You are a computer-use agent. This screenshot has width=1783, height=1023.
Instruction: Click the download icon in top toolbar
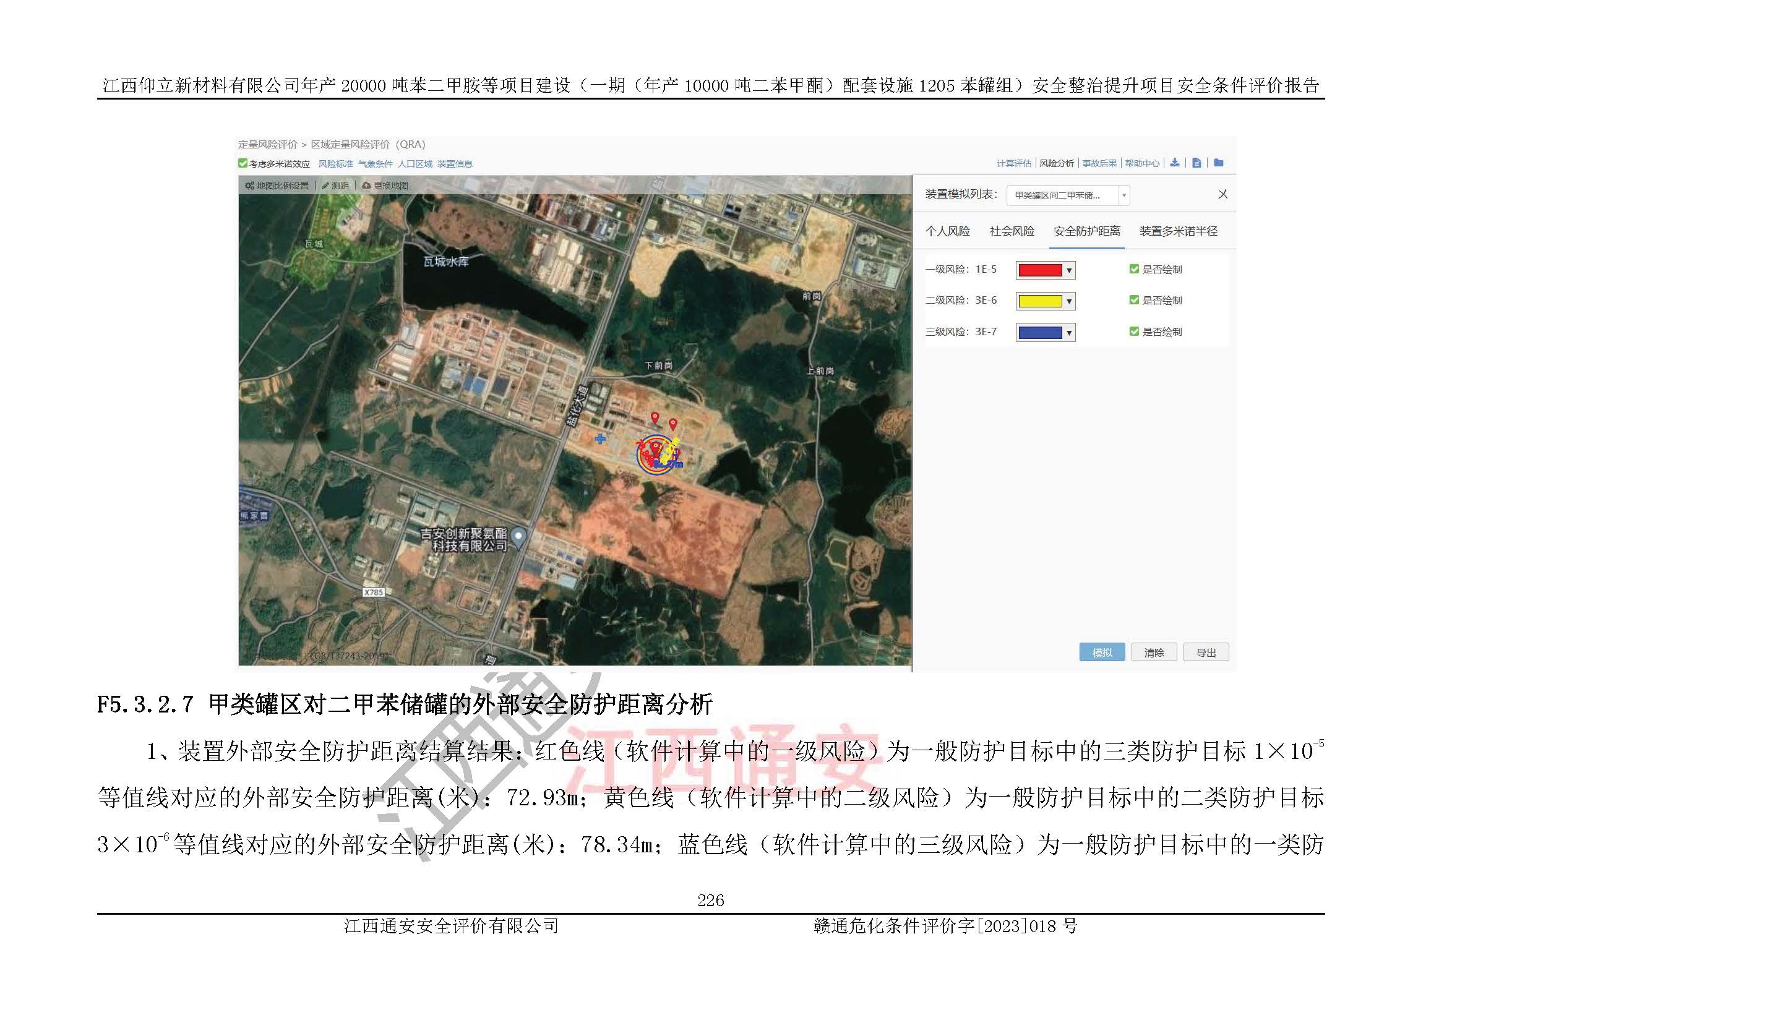pos(1174,163)
